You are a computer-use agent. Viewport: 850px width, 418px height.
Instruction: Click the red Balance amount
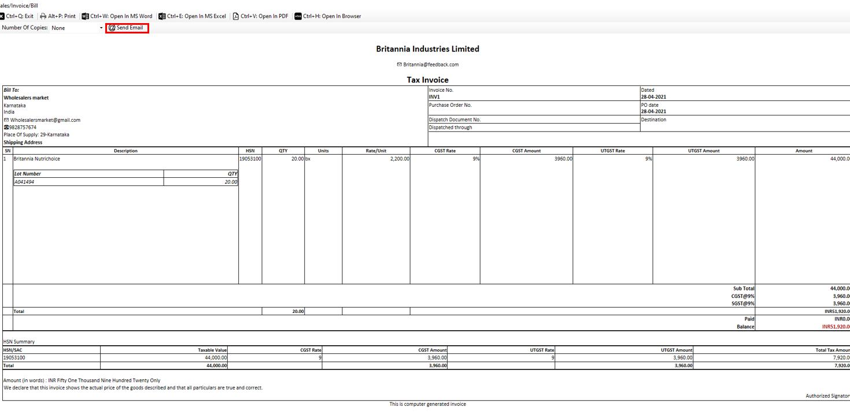pyautogui.click(x=836, y=326)
